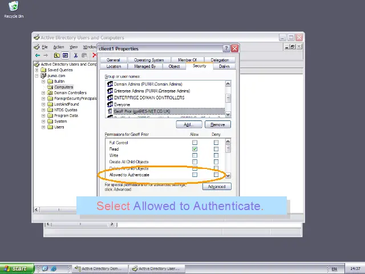Click the Add... button

click(189, 124)
